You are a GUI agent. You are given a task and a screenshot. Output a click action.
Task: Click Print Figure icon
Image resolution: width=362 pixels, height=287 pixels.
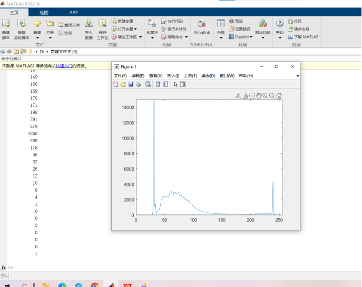click(x=138, y=84)
